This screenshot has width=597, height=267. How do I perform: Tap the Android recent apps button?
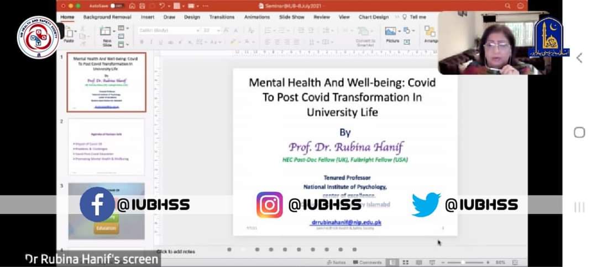[x=579, y=207]
